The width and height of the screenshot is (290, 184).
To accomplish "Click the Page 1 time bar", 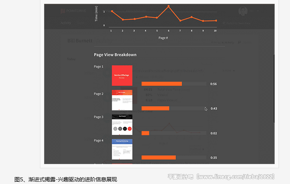I will tap(174, 84).
